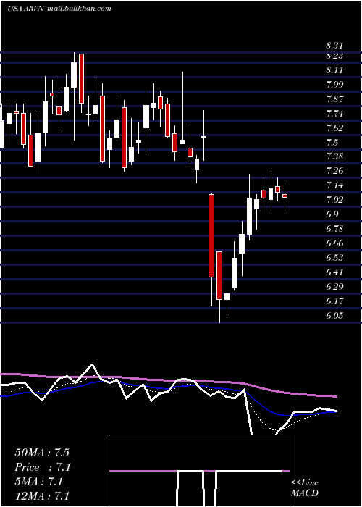Screen dimensions: 362x507
Task: Click the 7.74 price axis label
Action: [x=334, y=114]
